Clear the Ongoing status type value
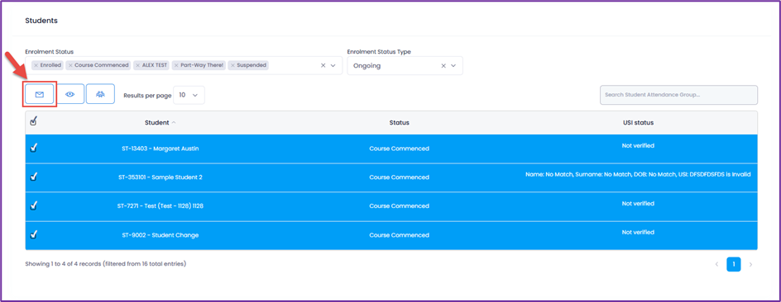 [443, 65]
